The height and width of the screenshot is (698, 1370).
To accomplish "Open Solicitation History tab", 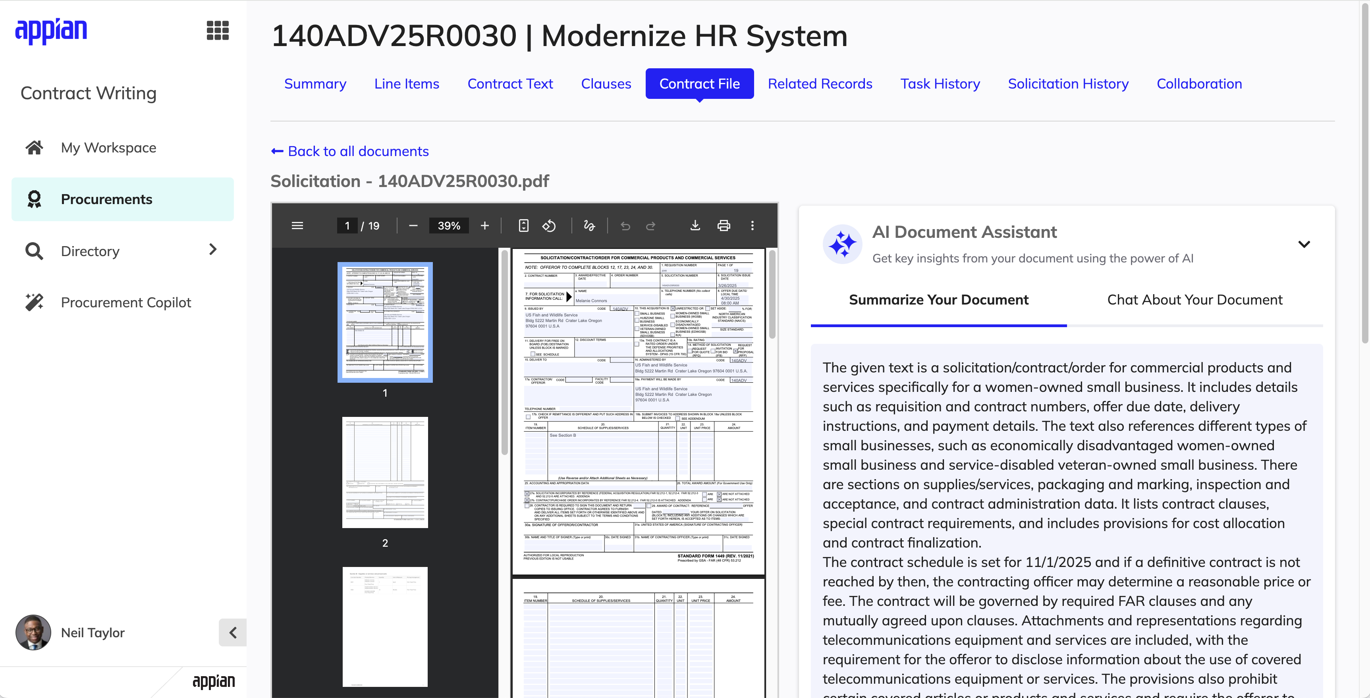I will coord(1068,83).
